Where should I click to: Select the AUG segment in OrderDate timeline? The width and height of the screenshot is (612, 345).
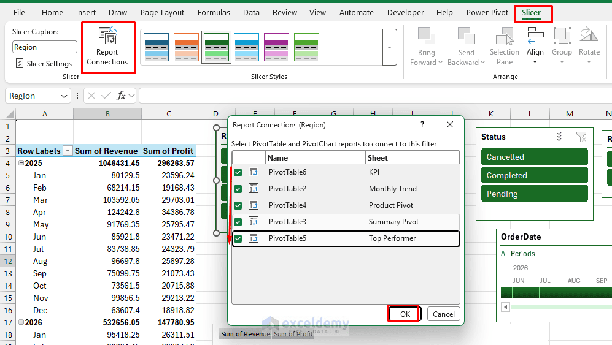point(581,293)
